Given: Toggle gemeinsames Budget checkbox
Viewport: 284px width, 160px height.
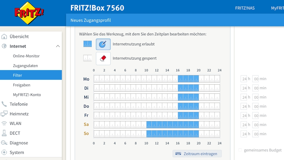Looking at the screenshot, I should tap(240, 150).
